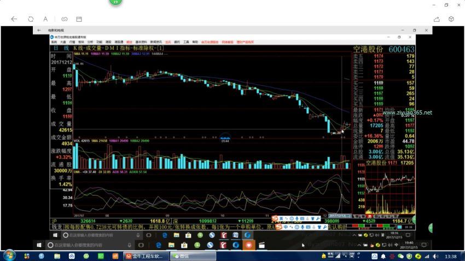Click the refresh icon in the top toolbar

[x=31, y=19]
